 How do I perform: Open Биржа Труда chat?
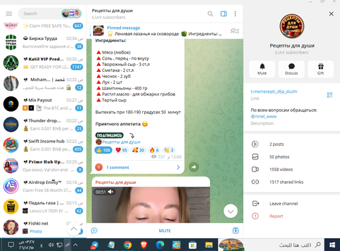coord(43,42)
